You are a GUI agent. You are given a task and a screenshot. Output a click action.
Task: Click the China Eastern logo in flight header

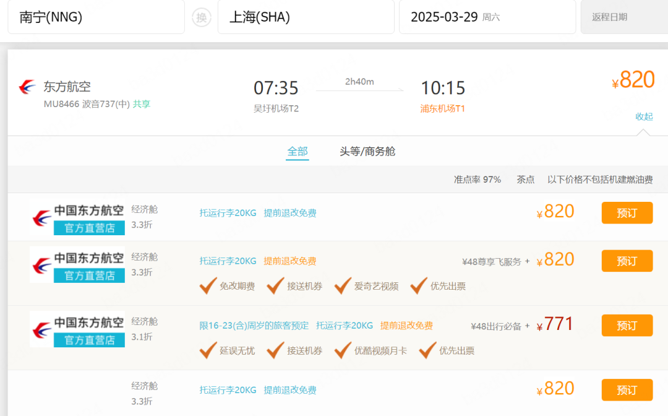(28, 87)
